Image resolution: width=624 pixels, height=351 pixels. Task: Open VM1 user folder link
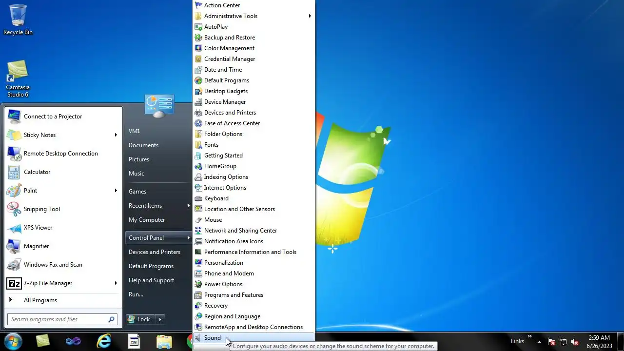[135, 131]
